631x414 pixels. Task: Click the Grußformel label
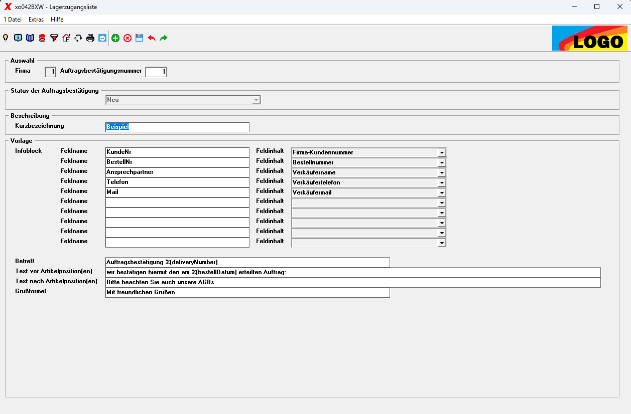pyautogui.click(x=31, y=291)
